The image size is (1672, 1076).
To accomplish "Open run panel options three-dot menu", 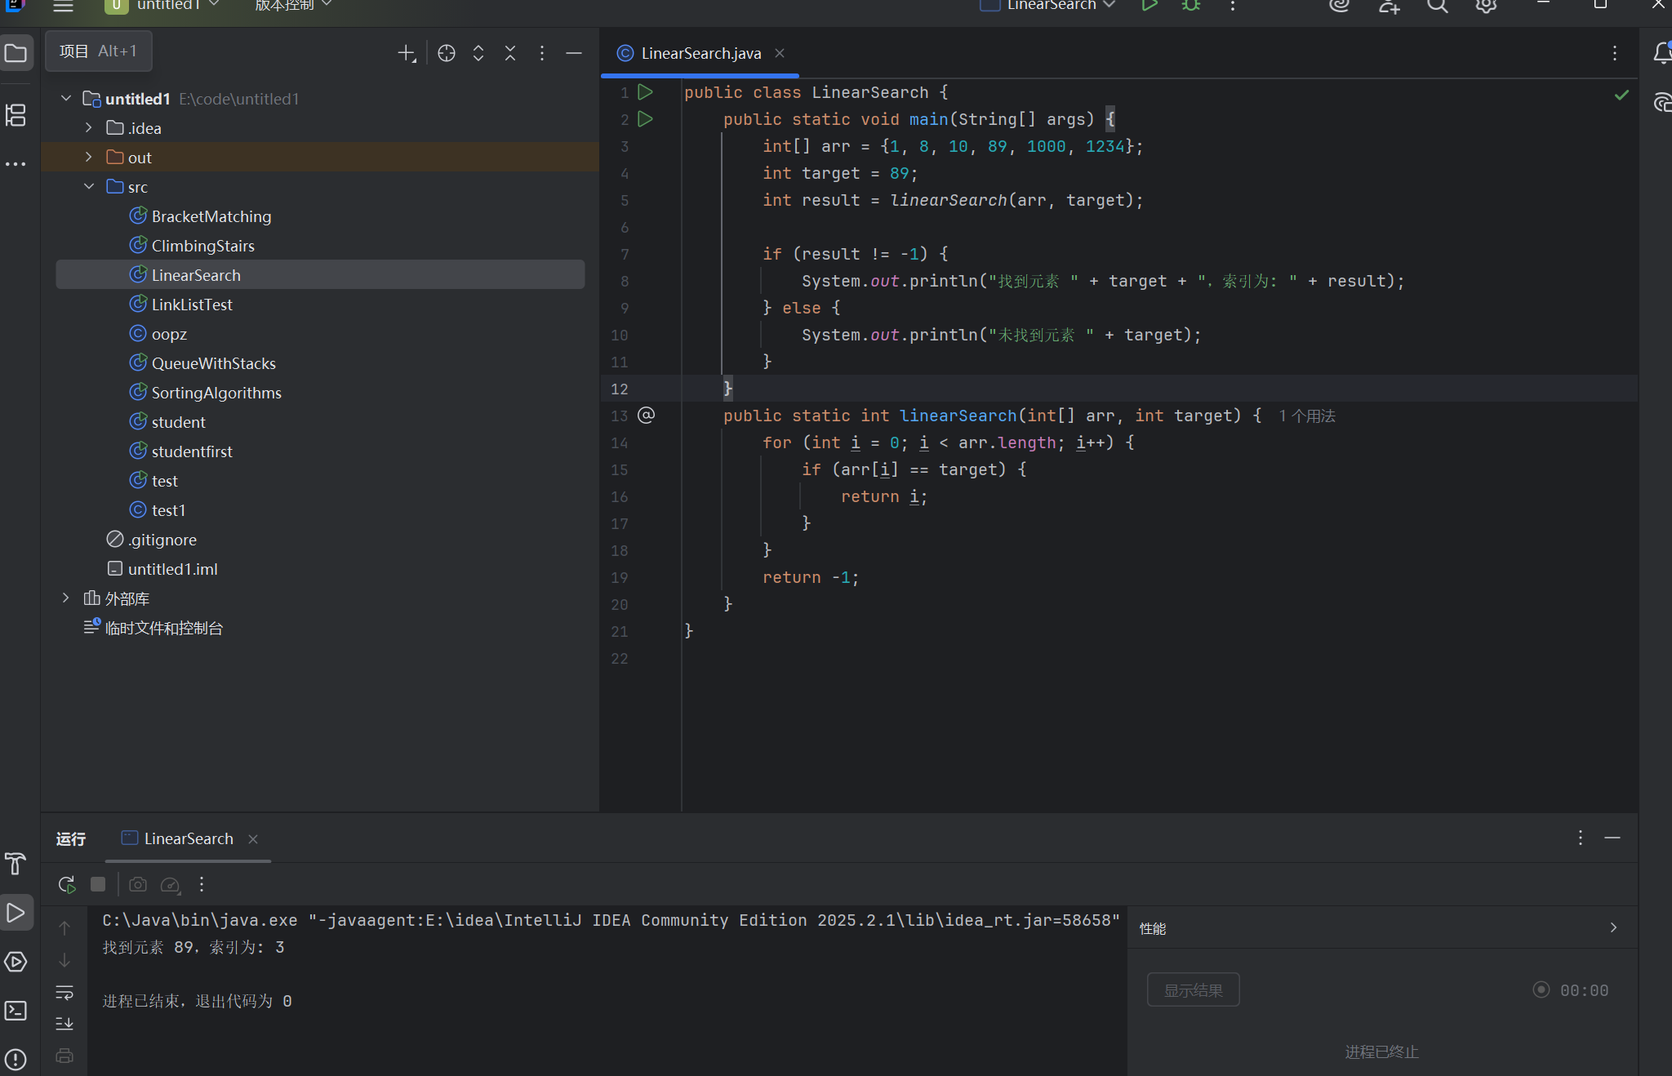I will click(x=1581, y=838).
